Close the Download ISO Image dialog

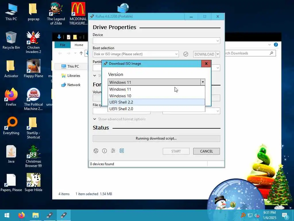pos(206,64)
